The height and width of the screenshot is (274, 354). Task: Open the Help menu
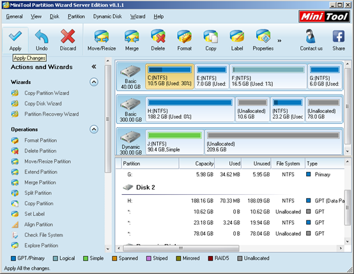point(158,17)
